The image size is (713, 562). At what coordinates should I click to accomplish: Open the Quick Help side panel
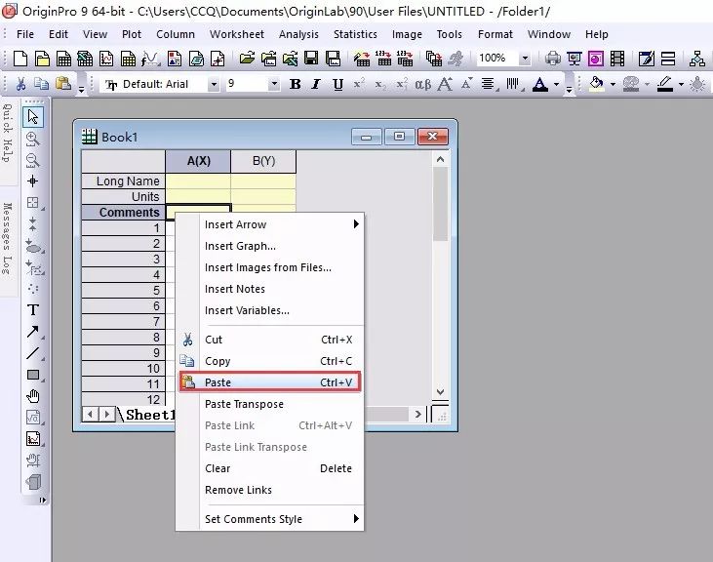[x=7, y=134]
